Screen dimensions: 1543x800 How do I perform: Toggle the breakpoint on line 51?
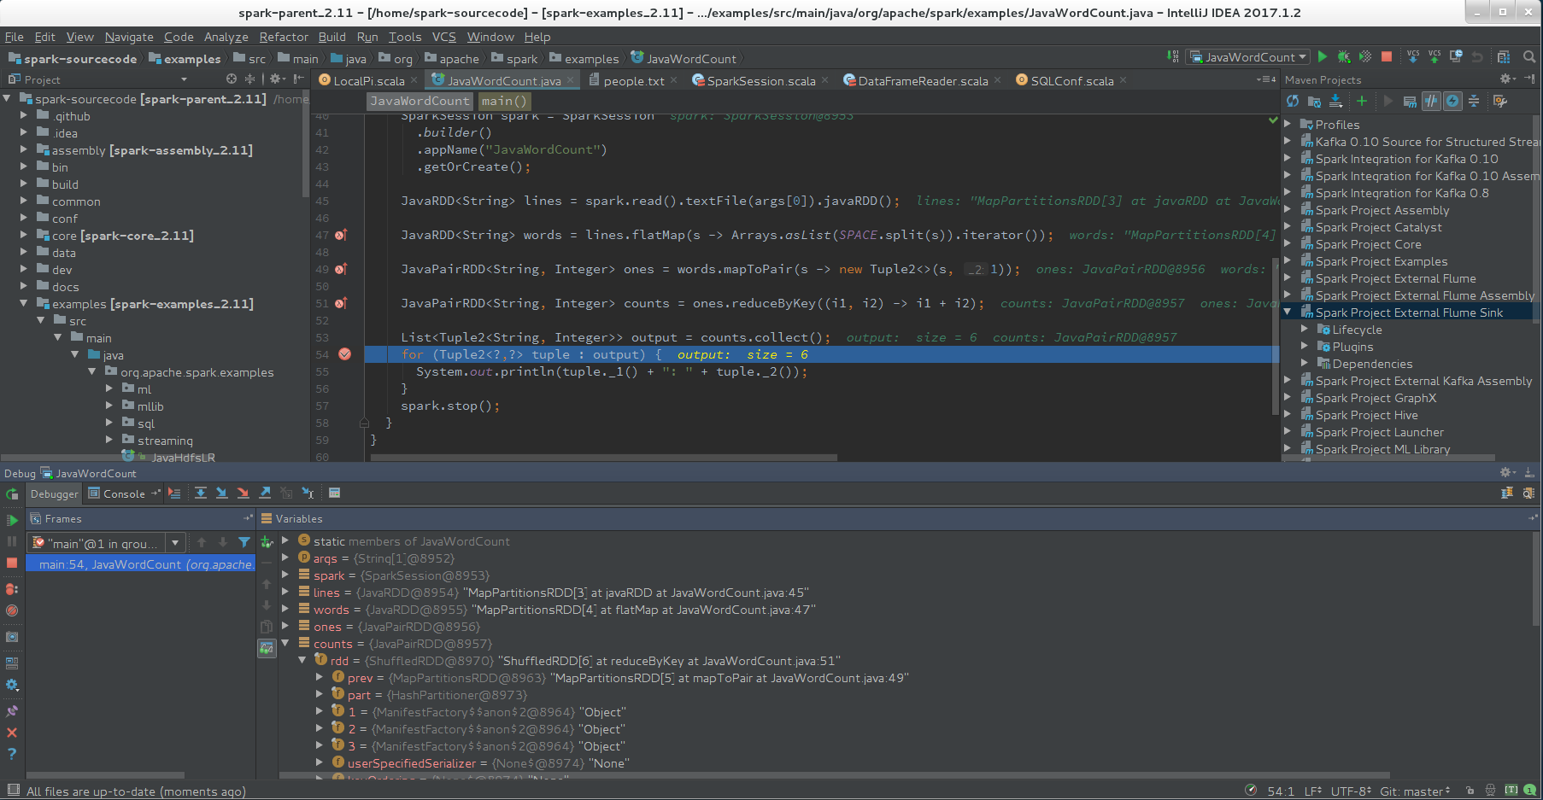[x=341, y=303]
